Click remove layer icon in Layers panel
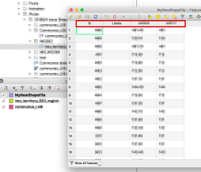The width and height of the screenshot is (201, 172). point(57,88)
